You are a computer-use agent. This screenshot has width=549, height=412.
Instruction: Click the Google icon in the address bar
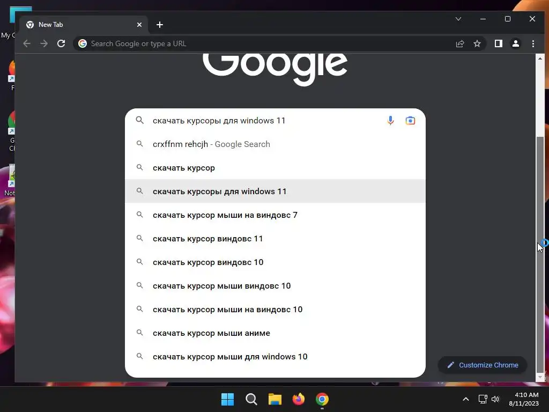click(83, 43)
